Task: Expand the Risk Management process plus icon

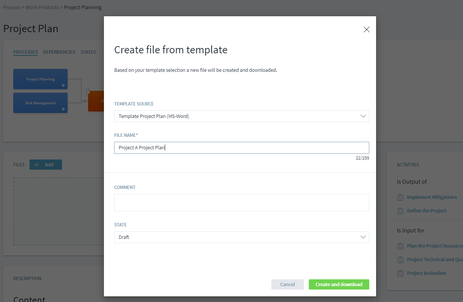Action: coord(63,109)
